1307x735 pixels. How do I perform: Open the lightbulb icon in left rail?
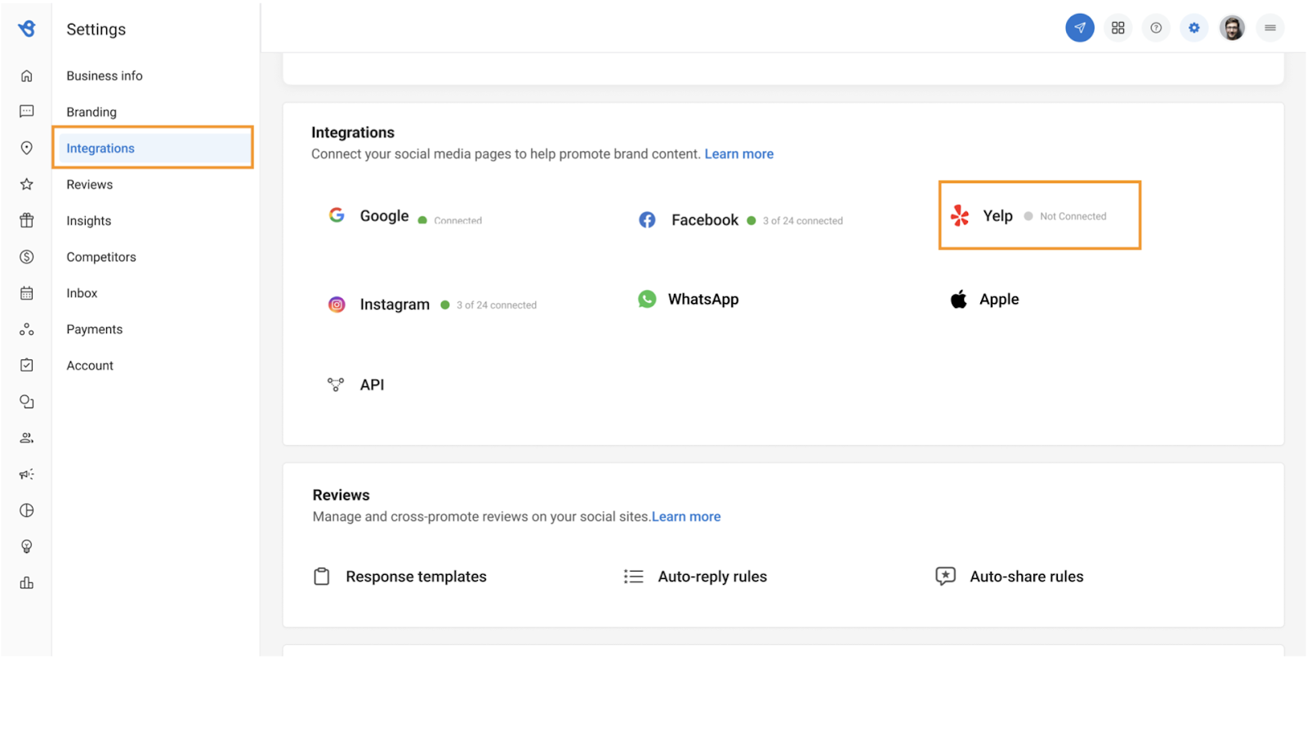[27, 546]
